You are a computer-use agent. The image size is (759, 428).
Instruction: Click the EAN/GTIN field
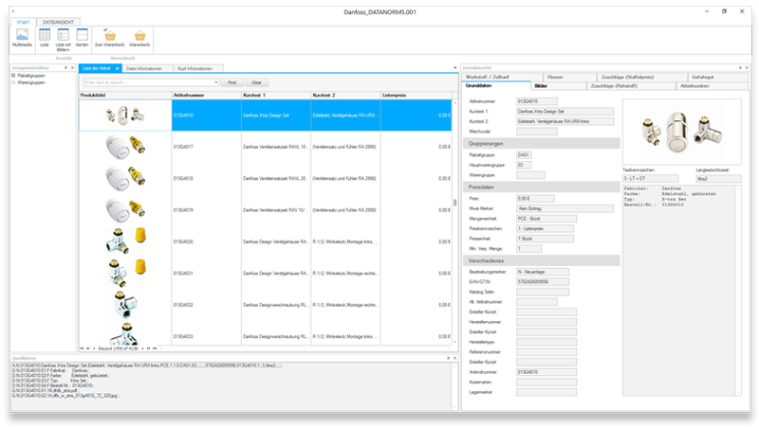tap(543, 281)
